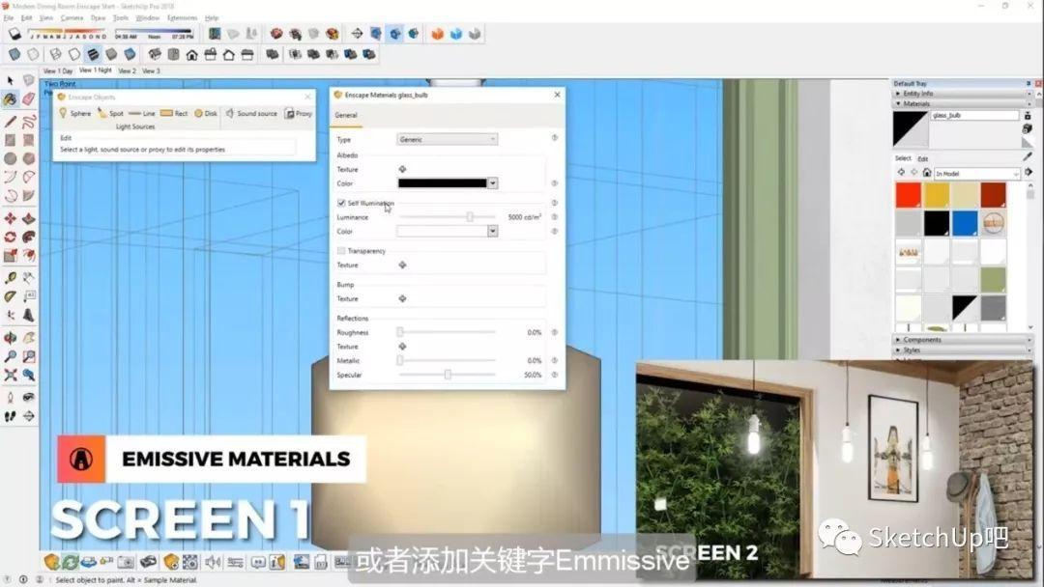1044x587 pixels.
Task: Open the Self Illumination Color dropdown arrow
Action: tap(493, 232)
